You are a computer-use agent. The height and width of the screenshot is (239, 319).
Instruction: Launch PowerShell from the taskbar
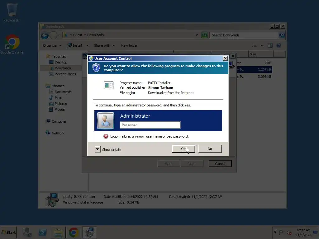pos(43,232)
